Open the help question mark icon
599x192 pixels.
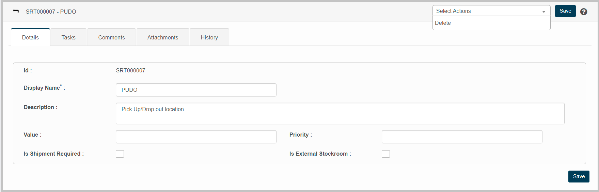pyautogui.click(x=584, y=12)
